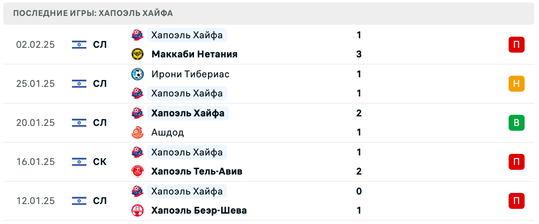Click the Ironi Tiberias club logo
This screenshot has width=539, height=224.
click(138, 74)
